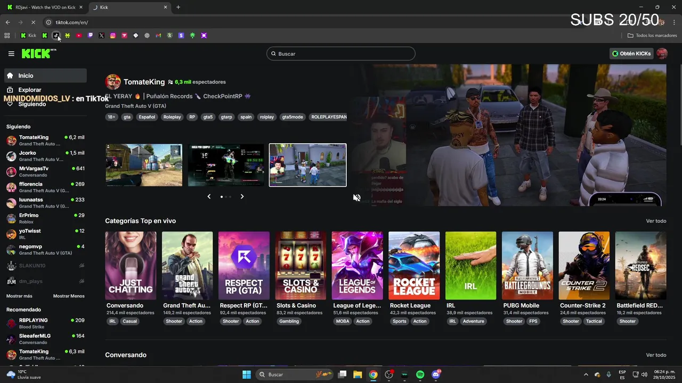The image size is (682, 383).
Task: Open the ChatGPT bookmark icon
Action: click(147, 36)
